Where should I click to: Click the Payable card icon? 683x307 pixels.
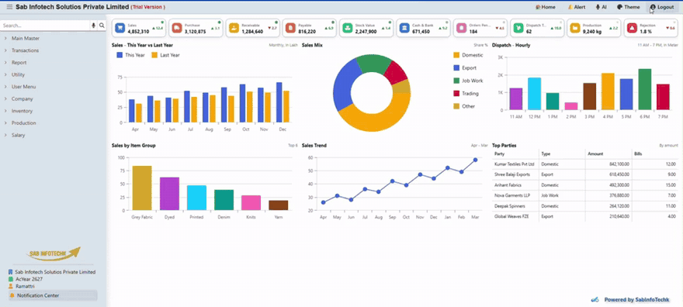point(290,28)
